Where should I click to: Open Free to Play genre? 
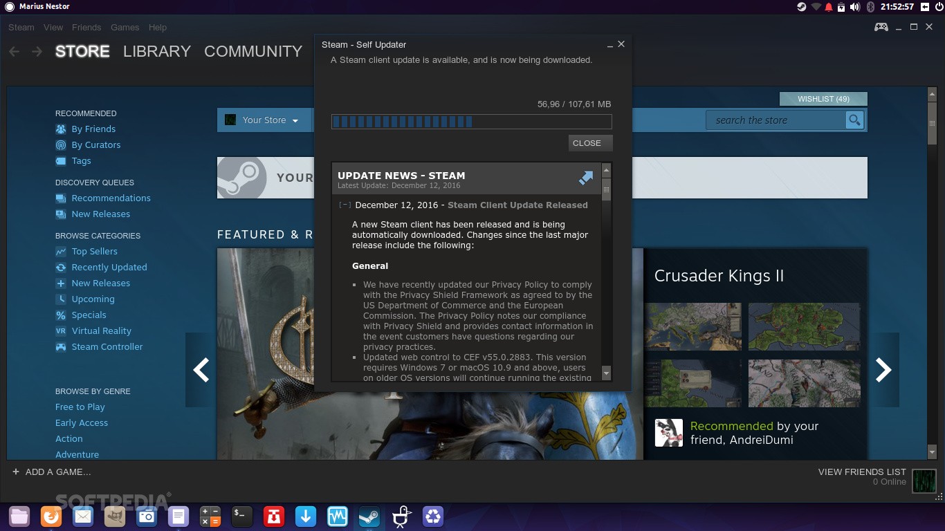80,407
